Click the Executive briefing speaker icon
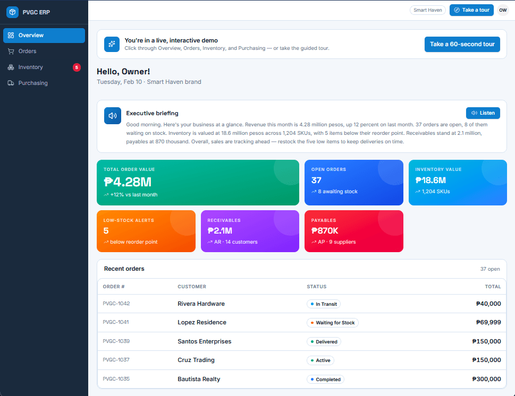 (113, 116)
